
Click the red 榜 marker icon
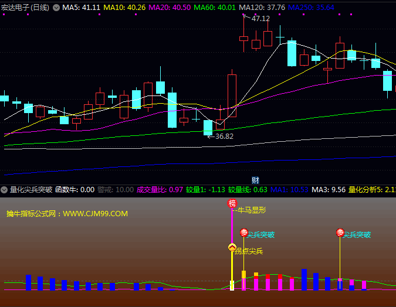point(232,204)
